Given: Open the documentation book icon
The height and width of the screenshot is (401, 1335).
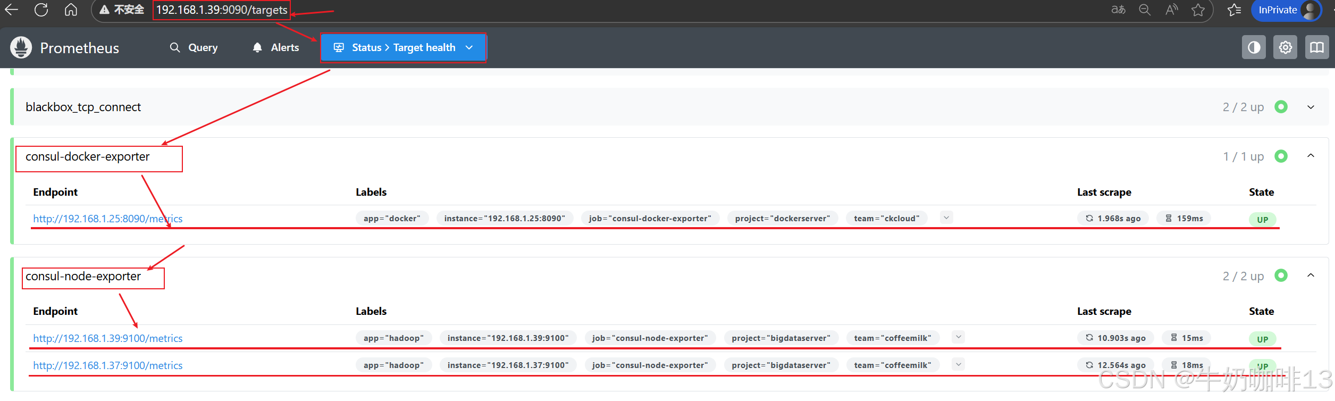Looking at the screenshot, I should [1317, 47].
